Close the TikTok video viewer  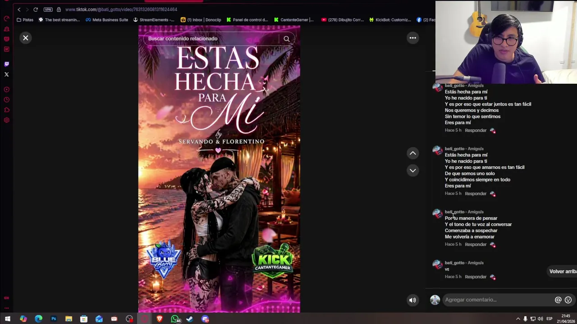(x=26, y=38)
